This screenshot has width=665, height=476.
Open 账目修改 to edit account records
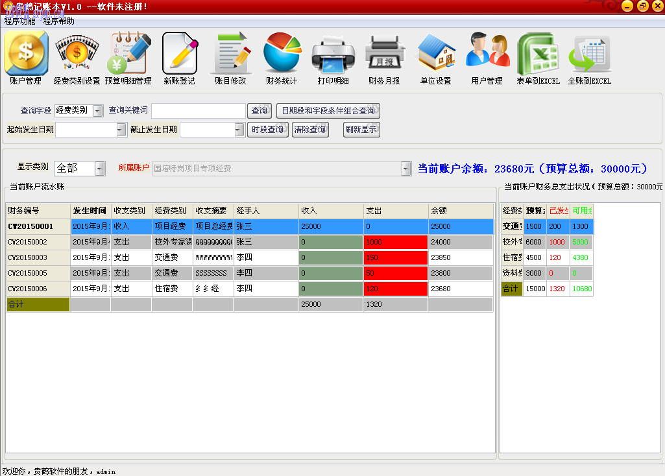231,58
